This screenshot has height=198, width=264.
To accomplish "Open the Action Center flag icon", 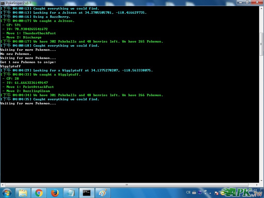I will click(217, 193).
